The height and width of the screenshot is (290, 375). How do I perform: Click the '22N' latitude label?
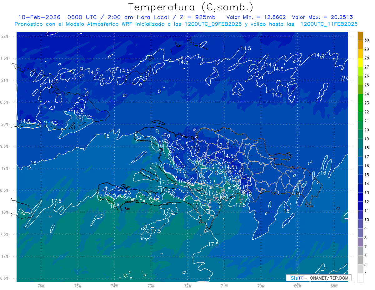click(x=4, y=36)
